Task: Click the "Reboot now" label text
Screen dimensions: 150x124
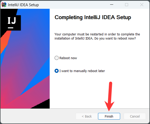Action: coord(68,58)
